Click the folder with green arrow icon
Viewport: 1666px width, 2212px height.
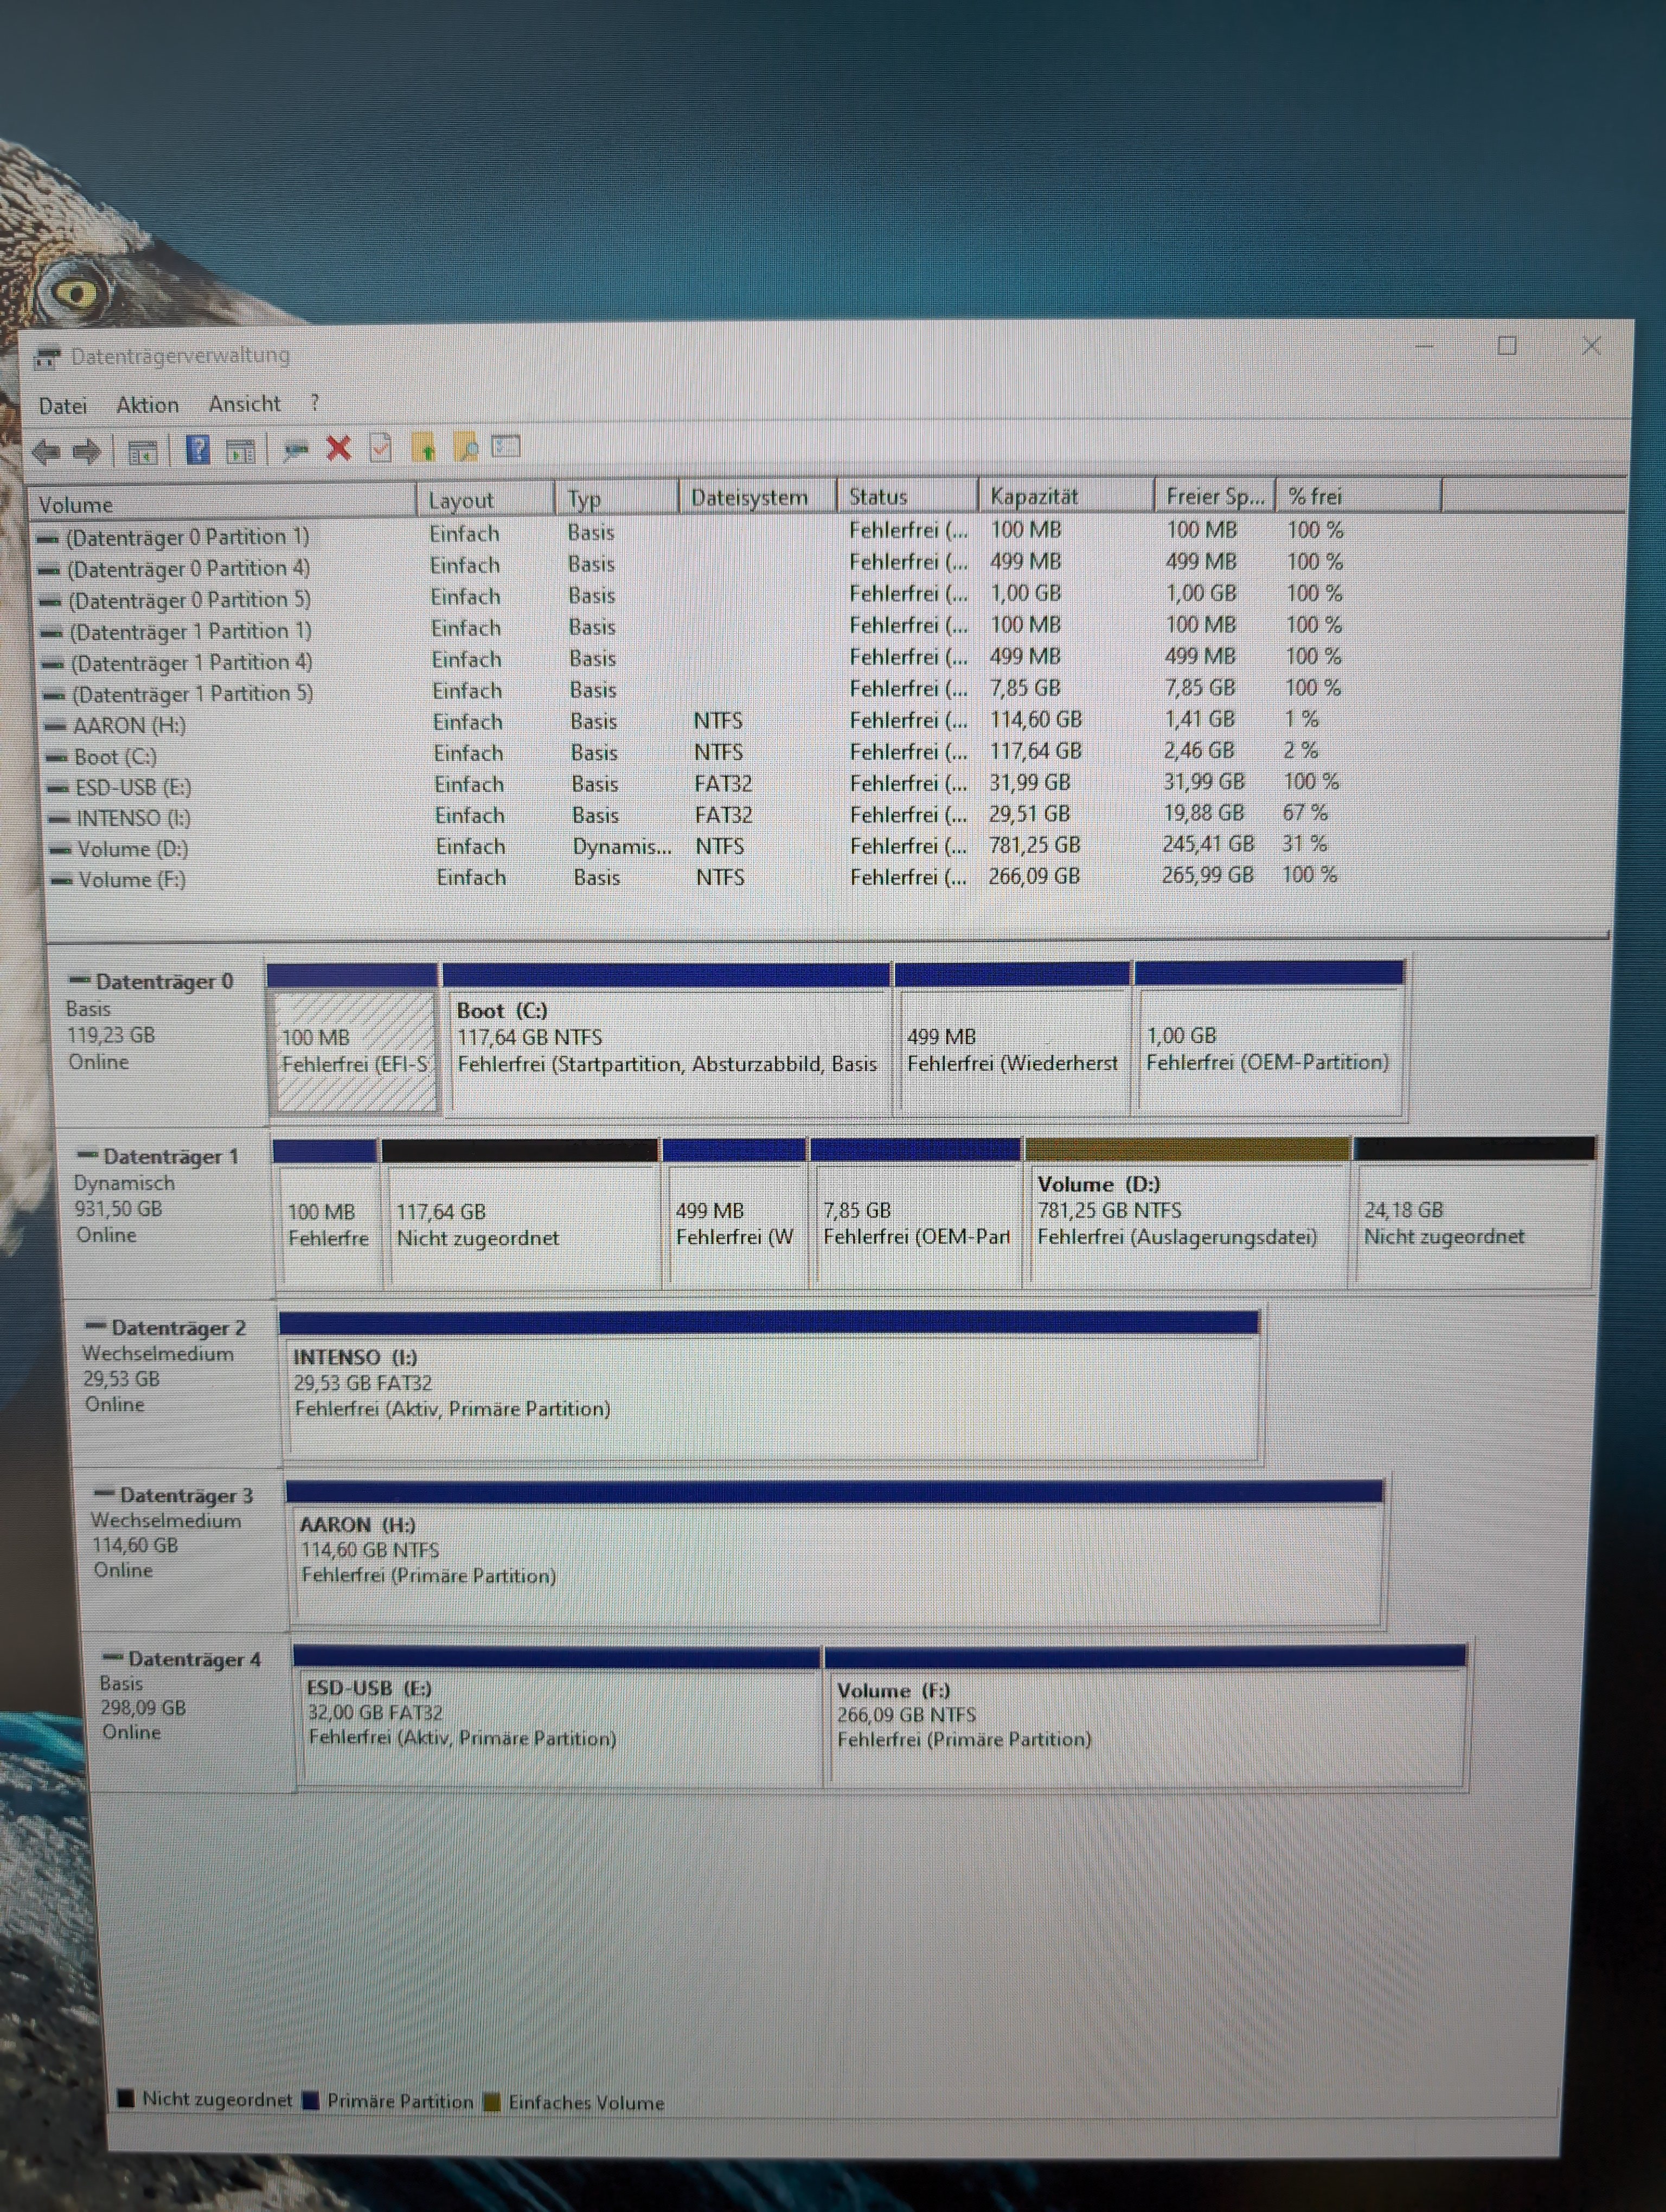pyautogui.click(x=424, y=448)
